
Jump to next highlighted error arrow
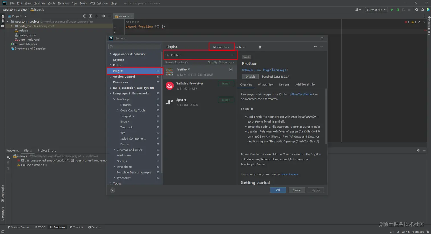[x=424, y=22]
